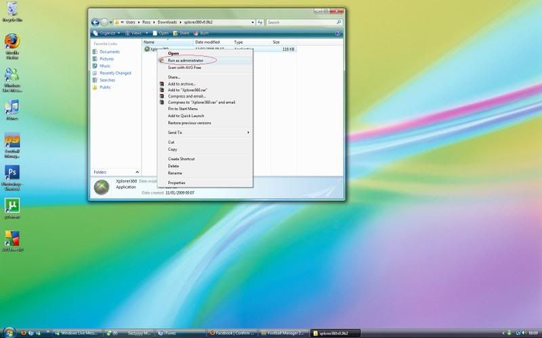The image size is (542, 338).
Task: Sort by the Size column header
Action: (283, 42)
